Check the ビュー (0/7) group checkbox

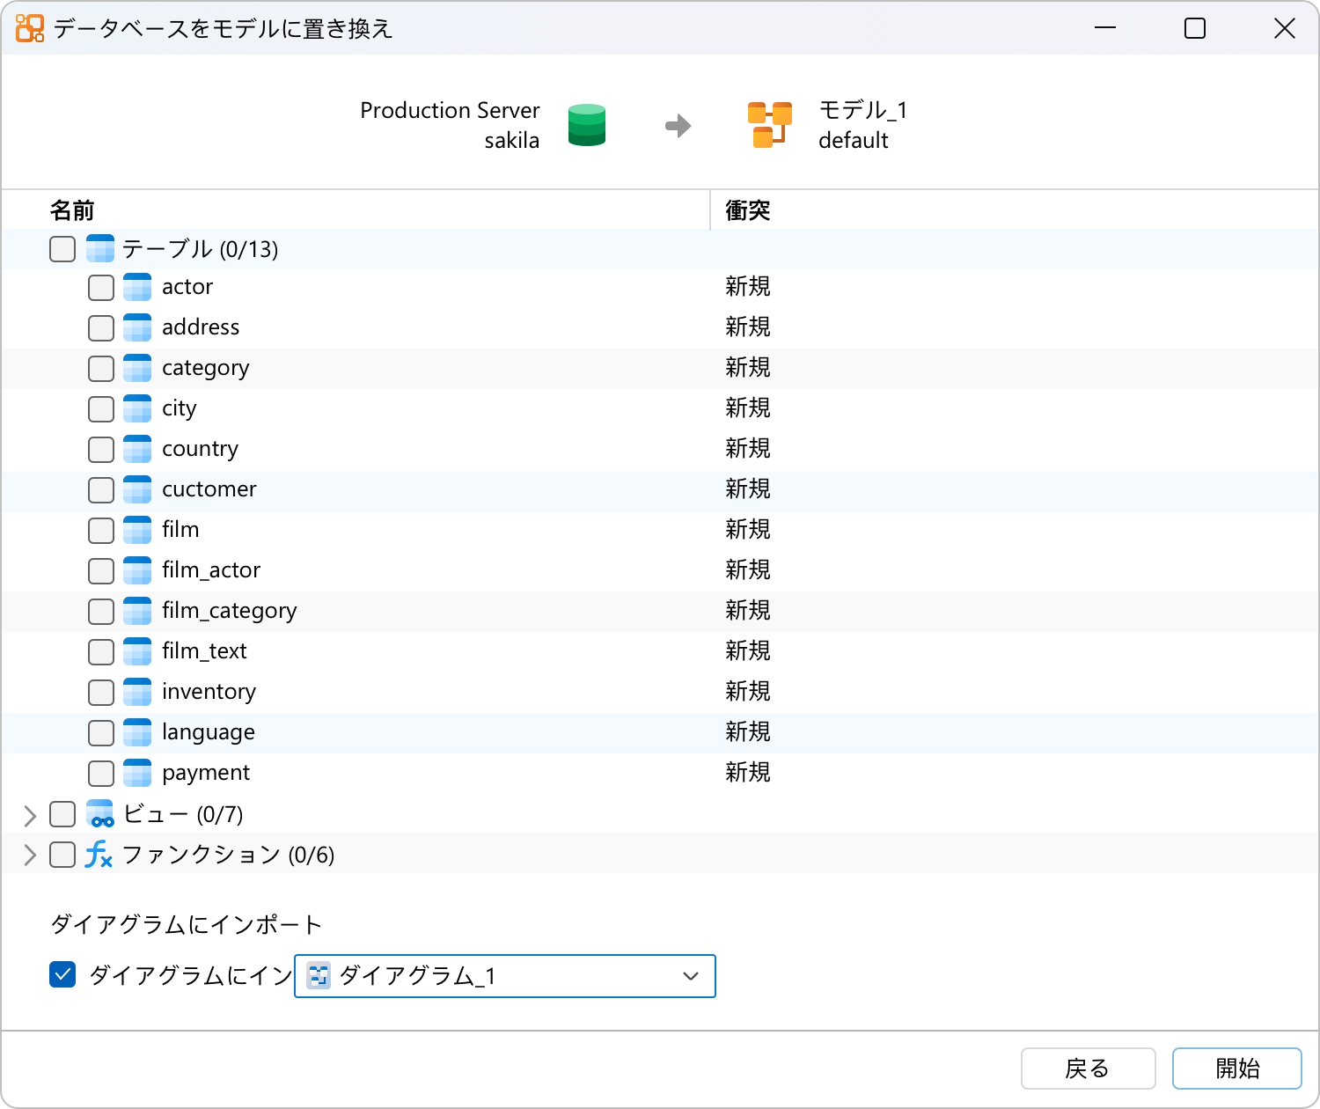click(62, 814)
